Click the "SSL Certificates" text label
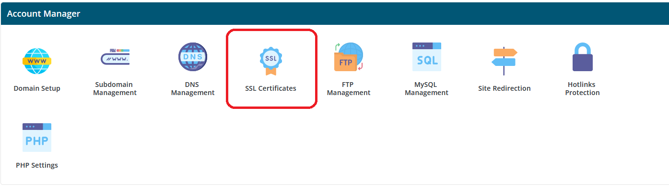The height and width of the screenshot is (192, 669). (270, 88)
